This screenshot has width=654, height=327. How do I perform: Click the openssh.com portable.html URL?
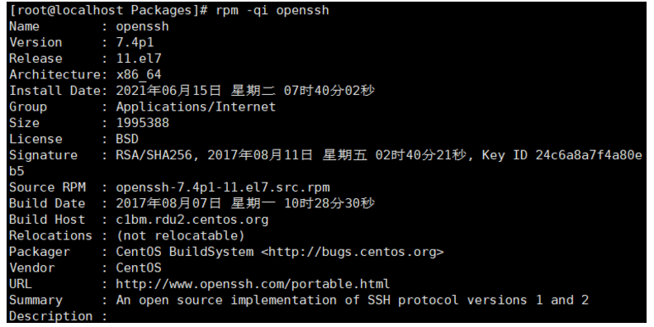click(x=253, y=284)
